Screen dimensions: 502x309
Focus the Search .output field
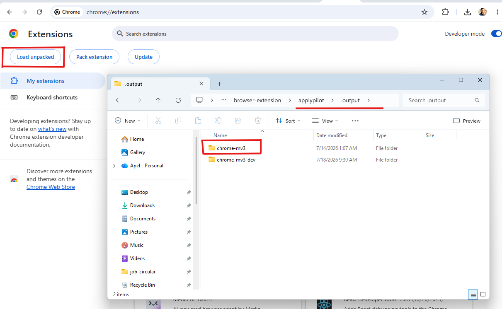click(444, 100)
